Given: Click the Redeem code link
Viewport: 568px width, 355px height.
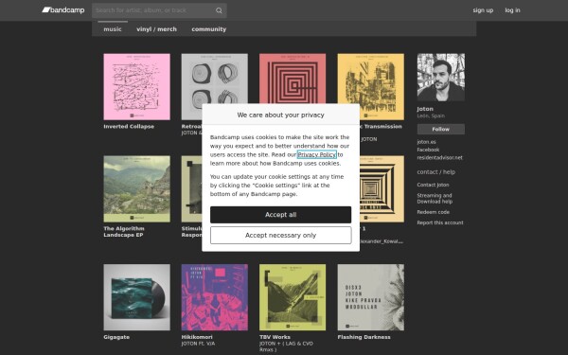Looking at the screenshot, I should [x=433, y=212].
